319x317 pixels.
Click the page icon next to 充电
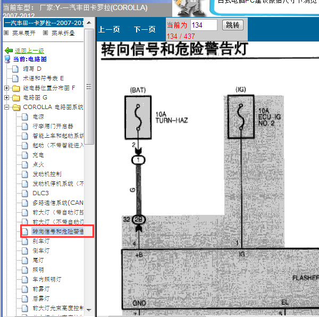click(25, 155)
